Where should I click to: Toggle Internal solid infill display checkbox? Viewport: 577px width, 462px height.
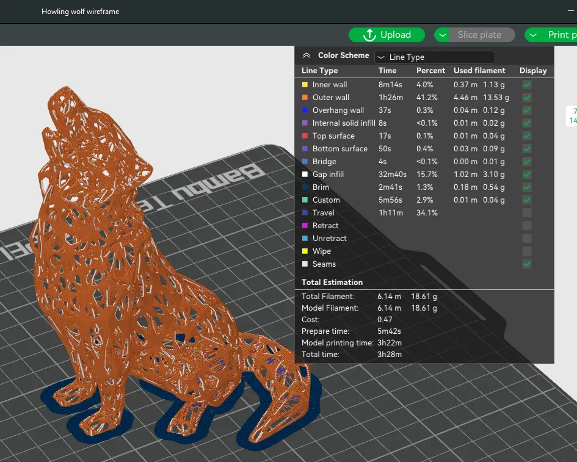(x=527, y=123)
